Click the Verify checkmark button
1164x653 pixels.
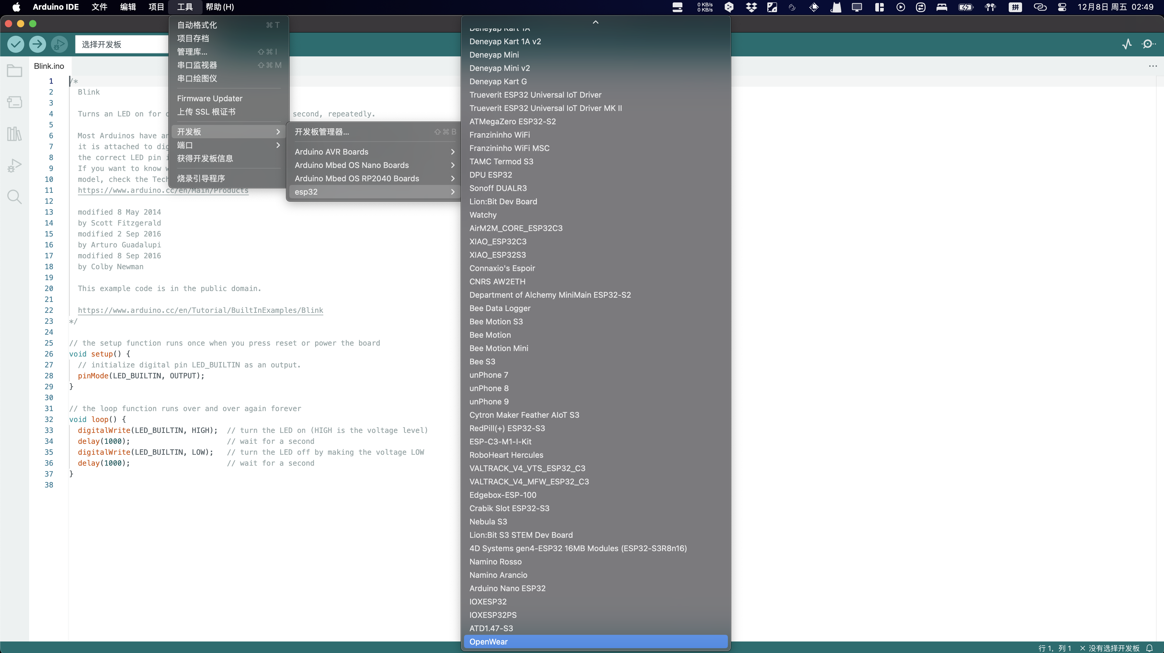point(15,44)
